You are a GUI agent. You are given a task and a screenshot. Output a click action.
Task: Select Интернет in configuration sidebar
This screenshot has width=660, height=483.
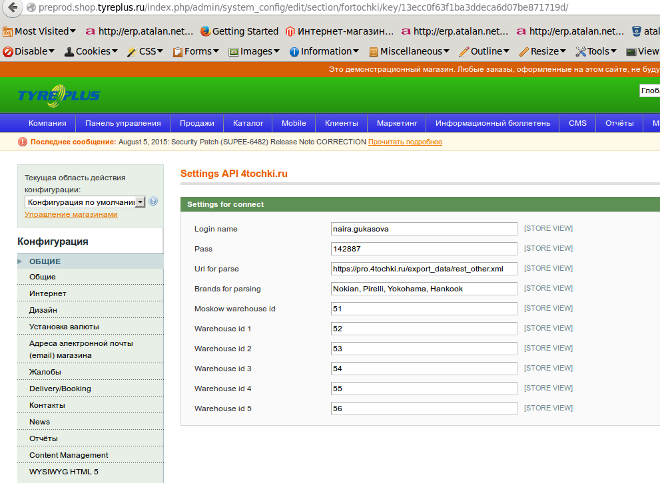pyautogui.click(x=90, y=293)
